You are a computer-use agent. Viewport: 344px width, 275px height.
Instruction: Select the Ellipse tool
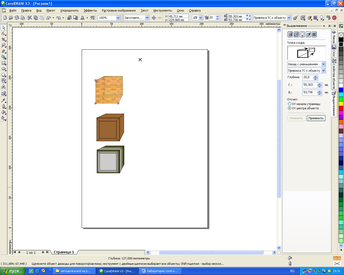[x=3, y=69]
